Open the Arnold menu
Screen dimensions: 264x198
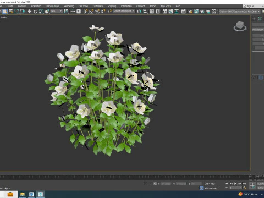coord(153,6)
